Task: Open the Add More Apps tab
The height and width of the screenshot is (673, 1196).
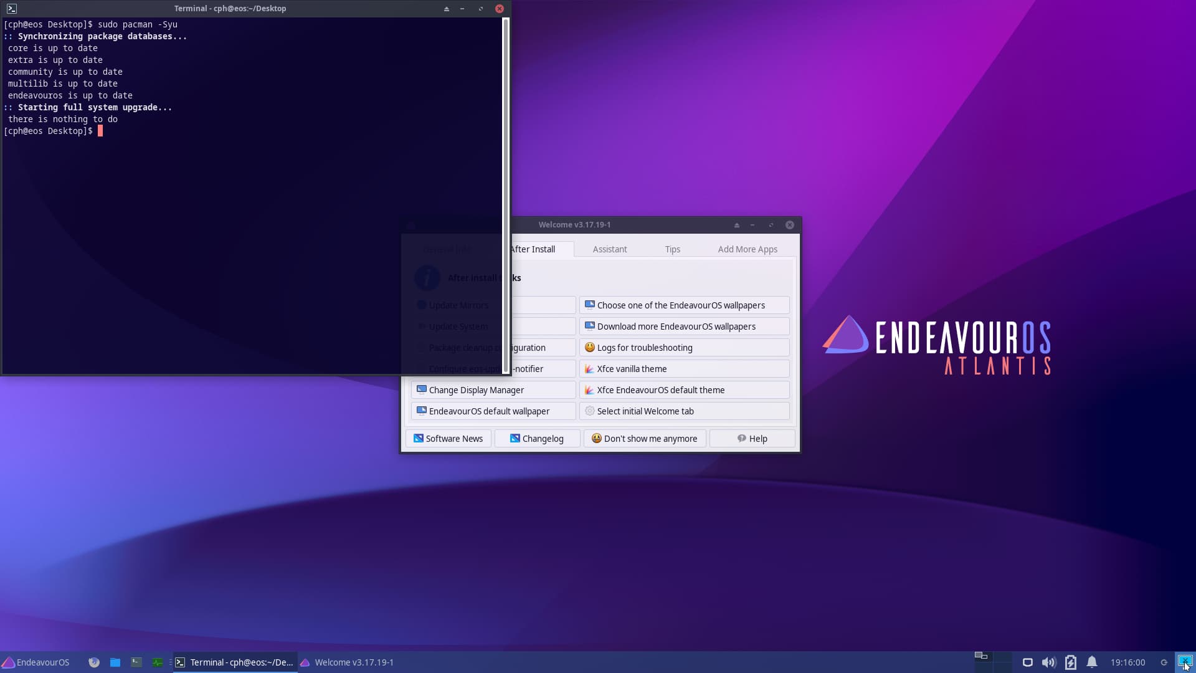Action: point(747,249)
